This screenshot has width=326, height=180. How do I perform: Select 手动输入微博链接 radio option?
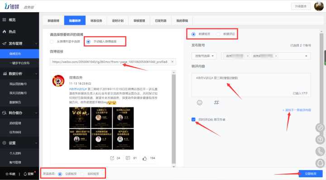[88, 42]
